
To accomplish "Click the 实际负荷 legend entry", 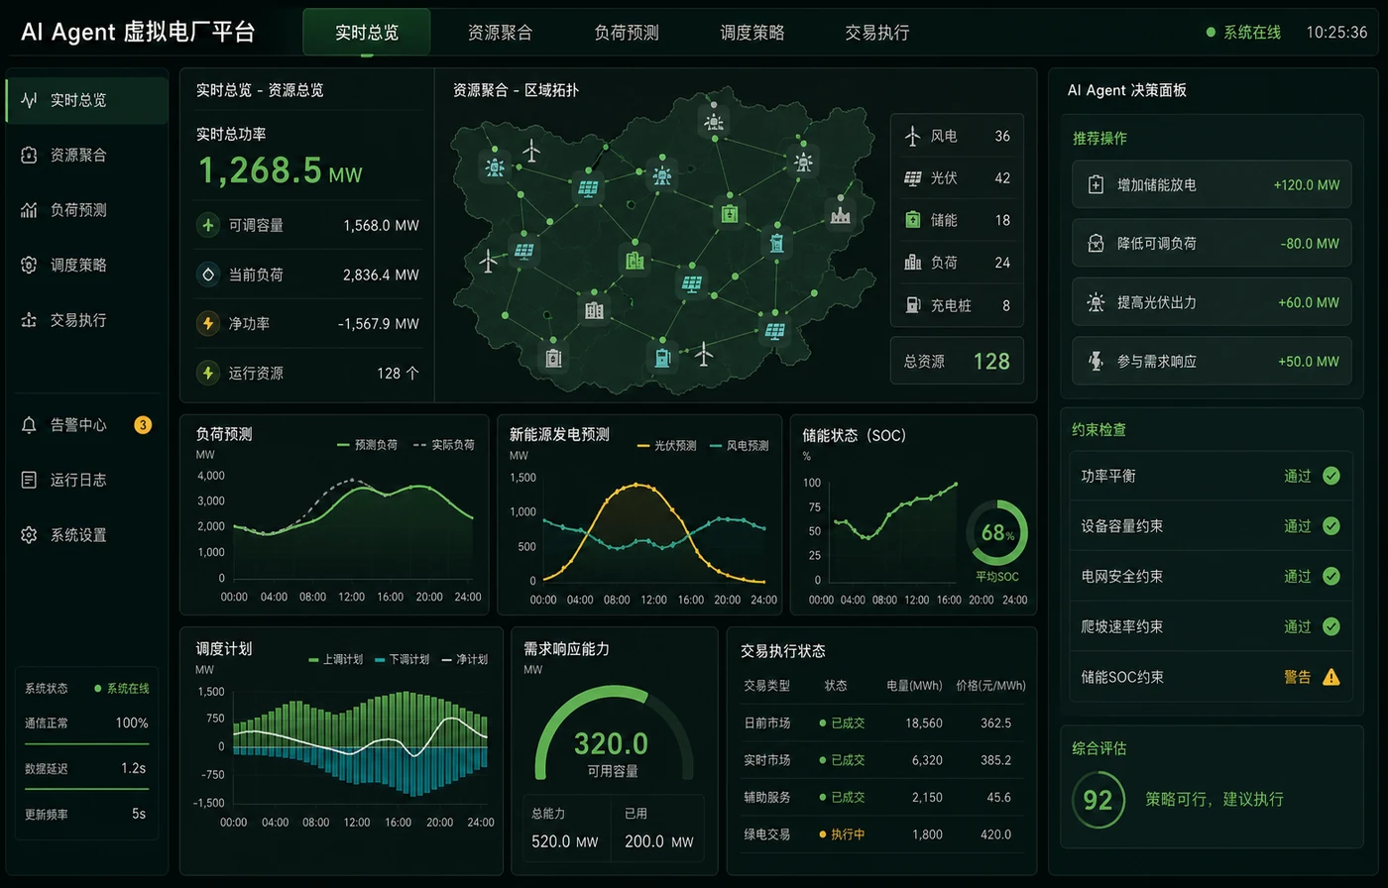I will [443, 445].
